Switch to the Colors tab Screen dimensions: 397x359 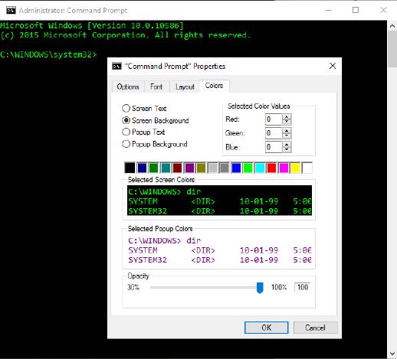(x=214, y=86)
